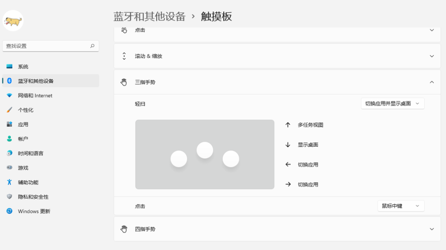The height and width of the screenshot is (250, 446).
Task: Click the 点击 label in three-finger section
Action: click(x=140, y=206)
